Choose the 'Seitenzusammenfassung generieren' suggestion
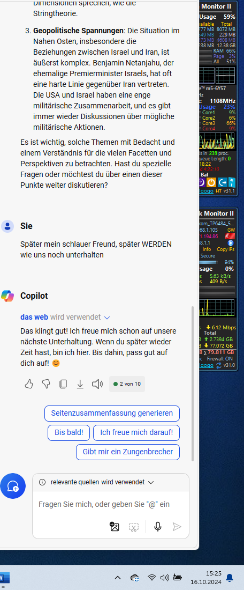The height and width of the screenshot is (590, 244). (x=112, y=413)
